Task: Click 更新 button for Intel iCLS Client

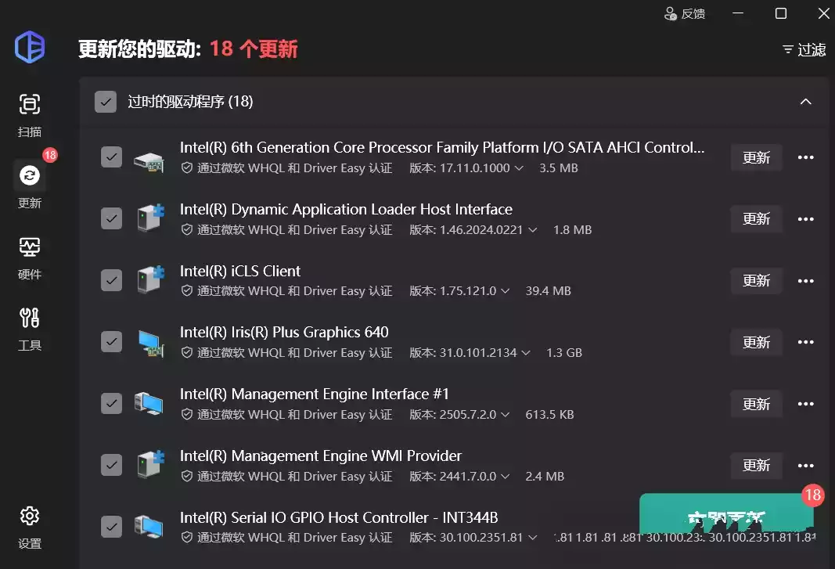Action: (756, 280)
